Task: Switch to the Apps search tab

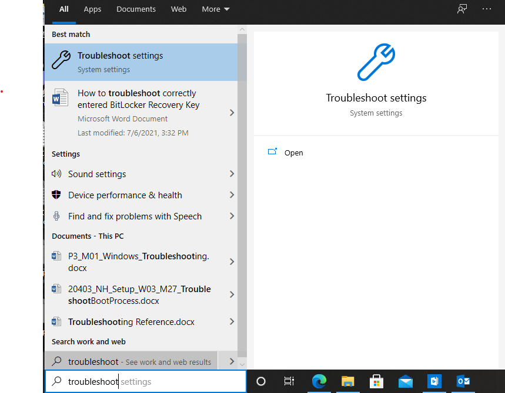Action: (92, 9)
